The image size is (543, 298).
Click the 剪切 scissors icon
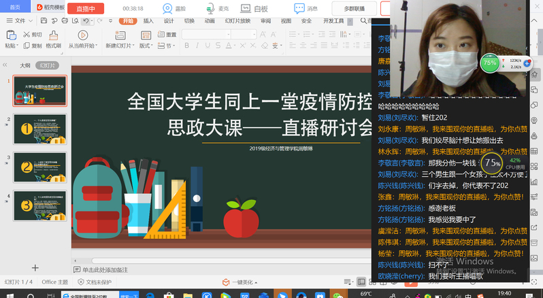click(26, 34)
